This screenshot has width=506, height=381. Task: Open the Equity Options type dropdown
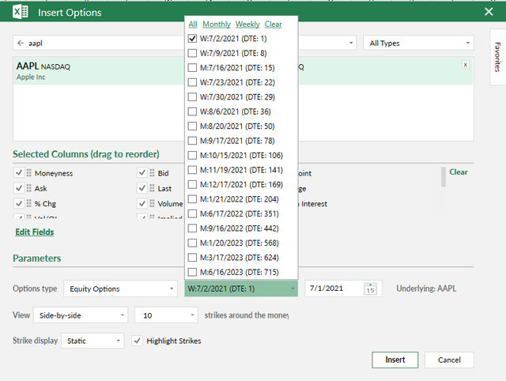(x=120, y=289)
